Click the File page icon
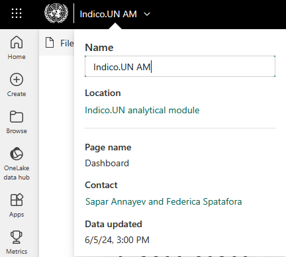Image resolution: width=286 pixels, height=257 pixels. tap(50, 42)
